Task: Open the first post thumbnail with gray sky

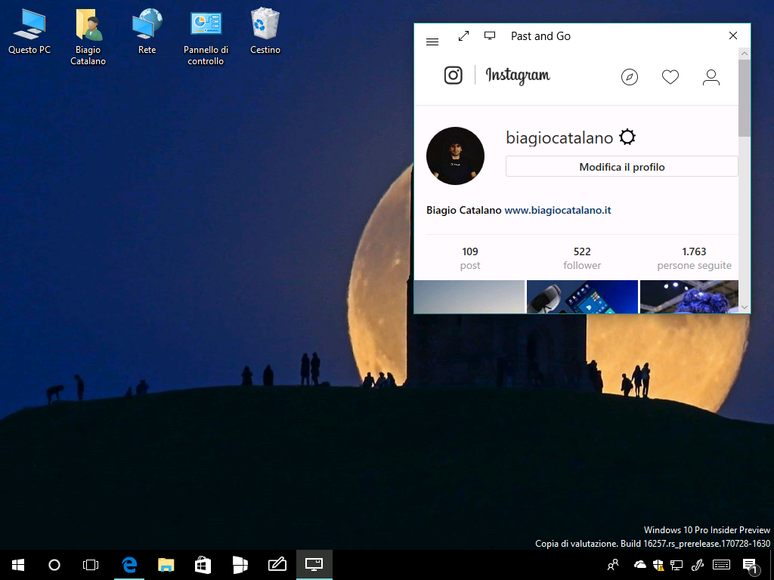Action: (469, 296)
